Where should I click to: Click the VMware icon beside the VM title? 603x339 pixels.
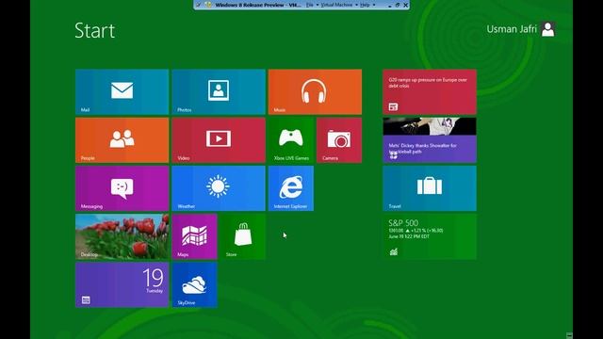(208, 5)
